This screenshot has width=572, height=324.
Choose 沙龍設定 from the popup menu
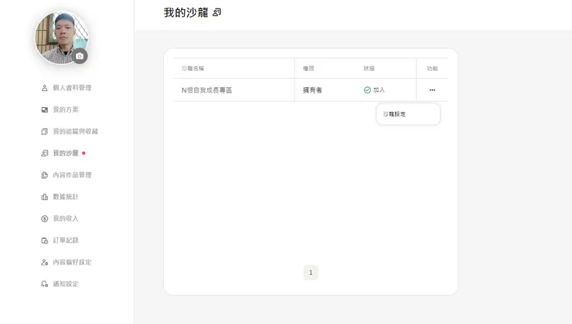pyautogui.click(x=394, y=114)
